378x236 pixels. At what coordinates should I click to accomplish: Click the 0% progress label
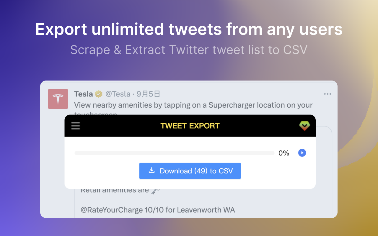(284, 153)
